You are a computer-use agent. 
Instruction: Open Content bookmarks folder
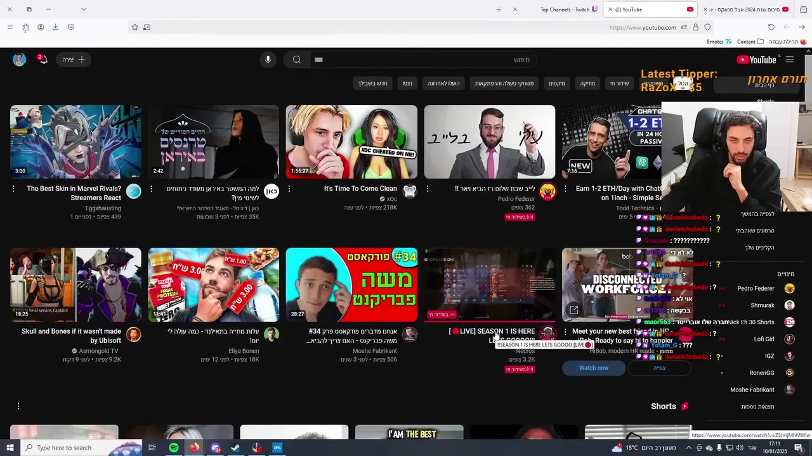pos(750,42)
